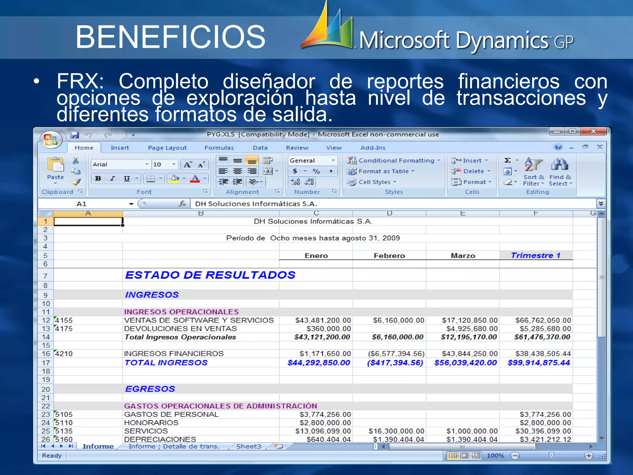Open the Name Box A1 dropdown arrow
The height and width of the screenshot is (475, 633).
[131, 204]
